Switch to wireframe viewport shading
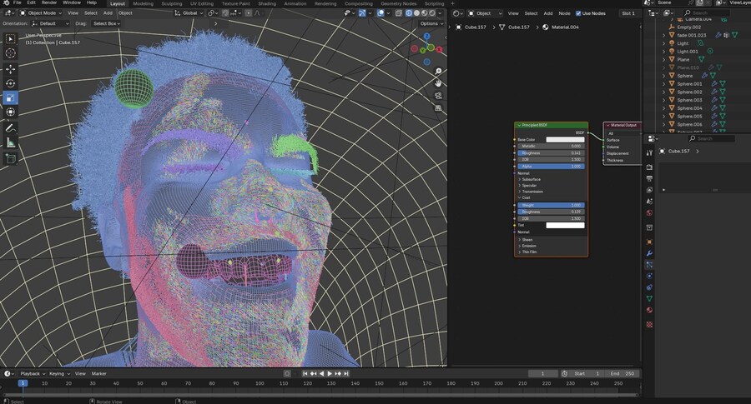The height and width of the screenshot is (404, 751). 409,13
